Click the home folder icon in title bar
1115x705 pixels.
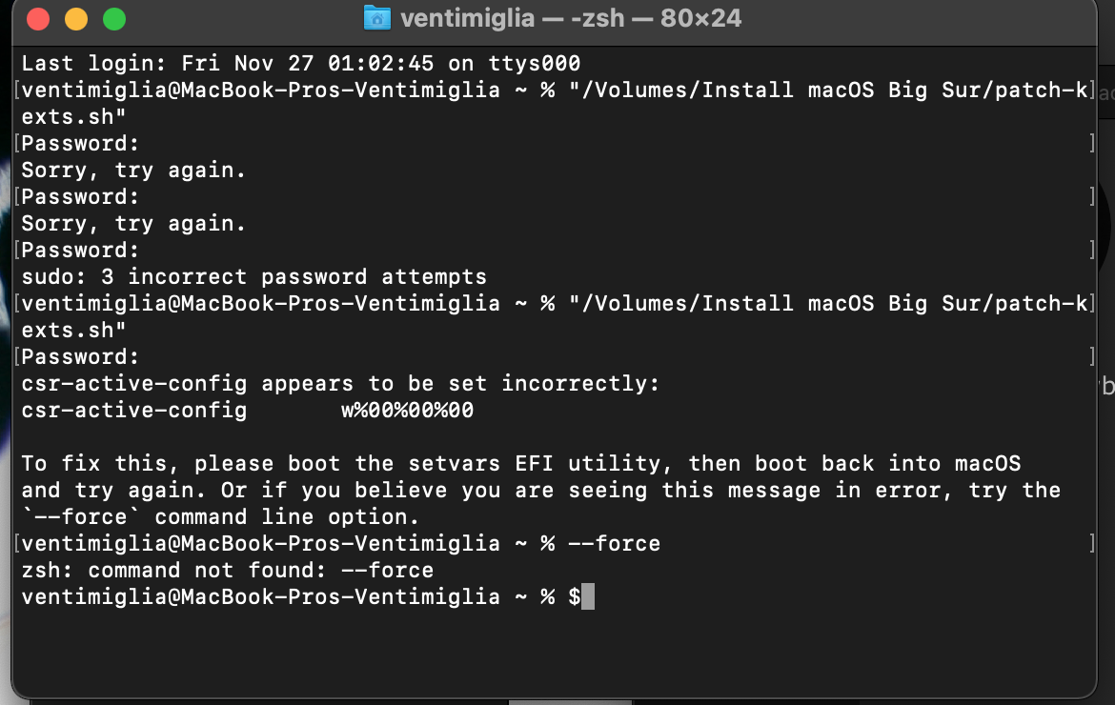click(x=377, y=18)
